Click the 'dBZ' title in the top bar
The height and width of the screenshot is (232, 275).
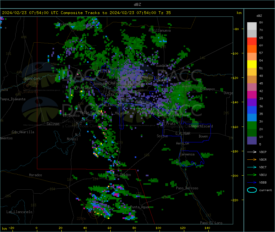(x=137, y=5)
